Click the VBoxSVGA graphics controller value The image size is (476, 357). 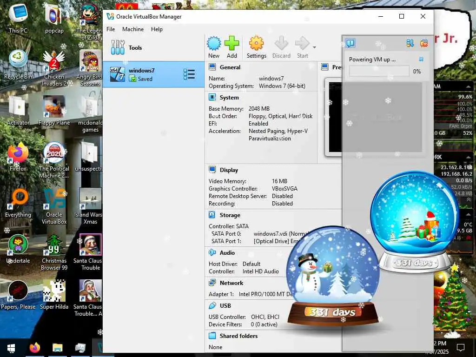pyautogui.click(x=284, y=189)
